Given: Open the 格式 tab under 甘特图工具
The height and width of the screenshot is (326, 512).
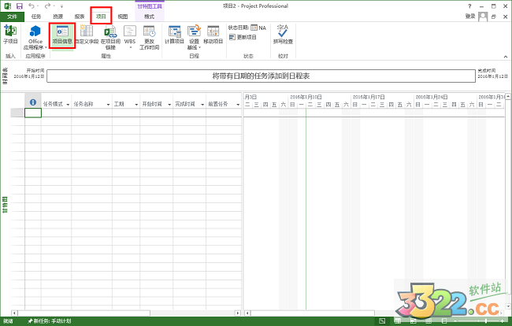Looking at the screenshot, I should click(x=149, y=17).
